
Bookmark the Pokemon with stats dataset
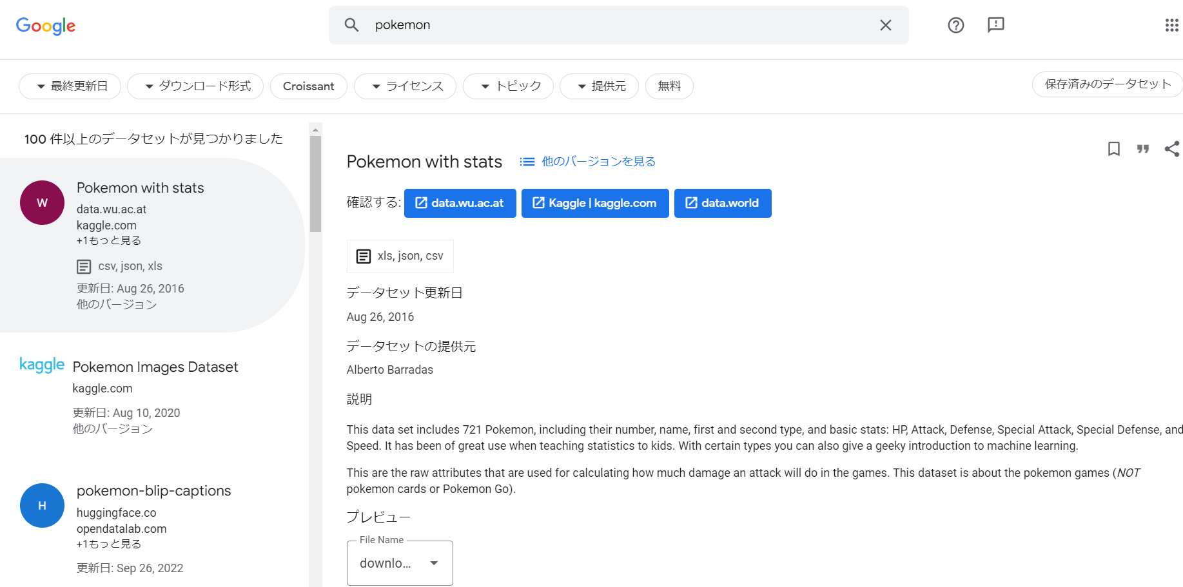(1114, 149)
